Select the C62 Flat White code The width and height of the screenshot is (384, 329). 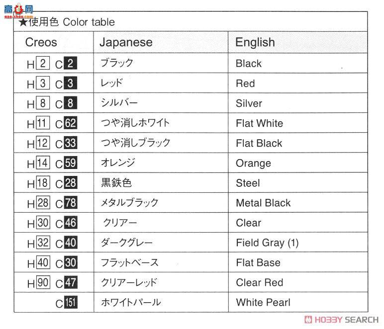pos(70,123)
